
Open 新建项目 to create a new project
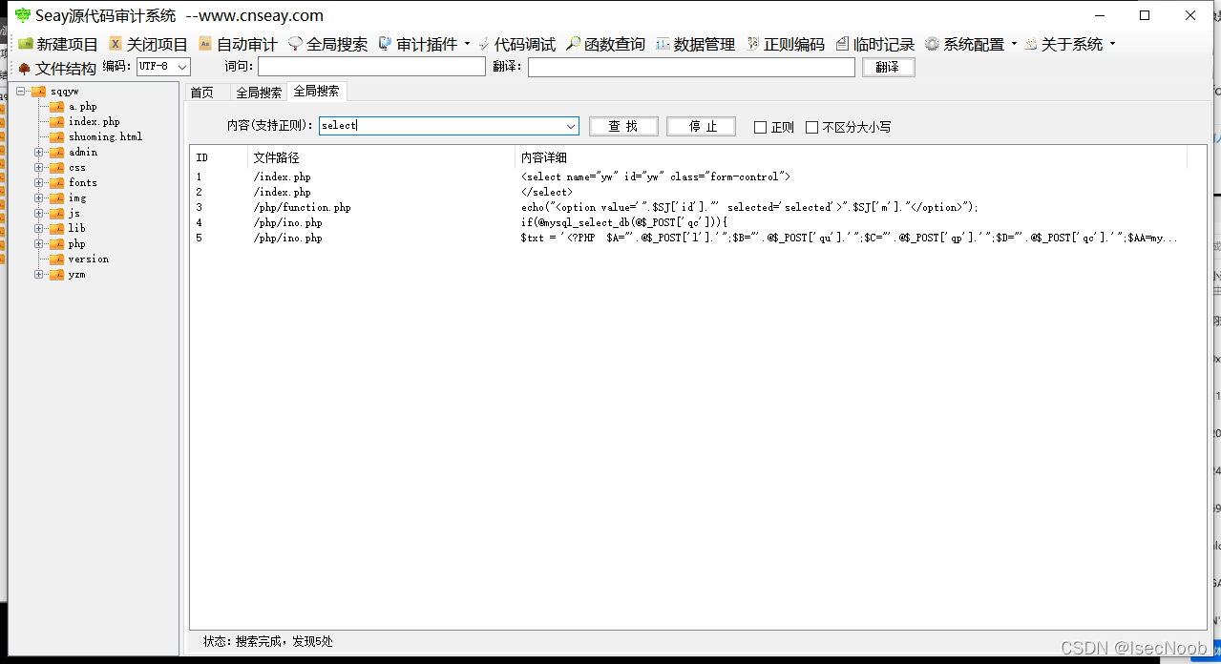[59, 43]
